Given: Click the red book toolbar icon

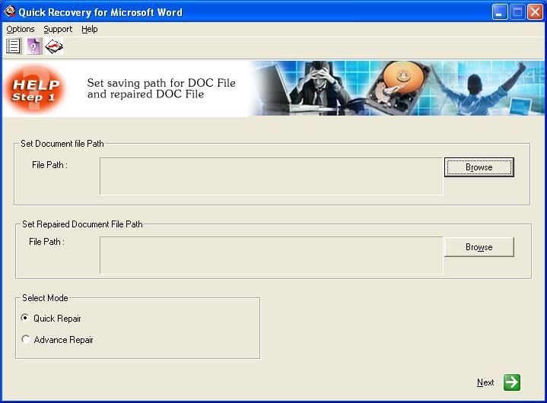Looking at the screenshot, I should (54, 46).
